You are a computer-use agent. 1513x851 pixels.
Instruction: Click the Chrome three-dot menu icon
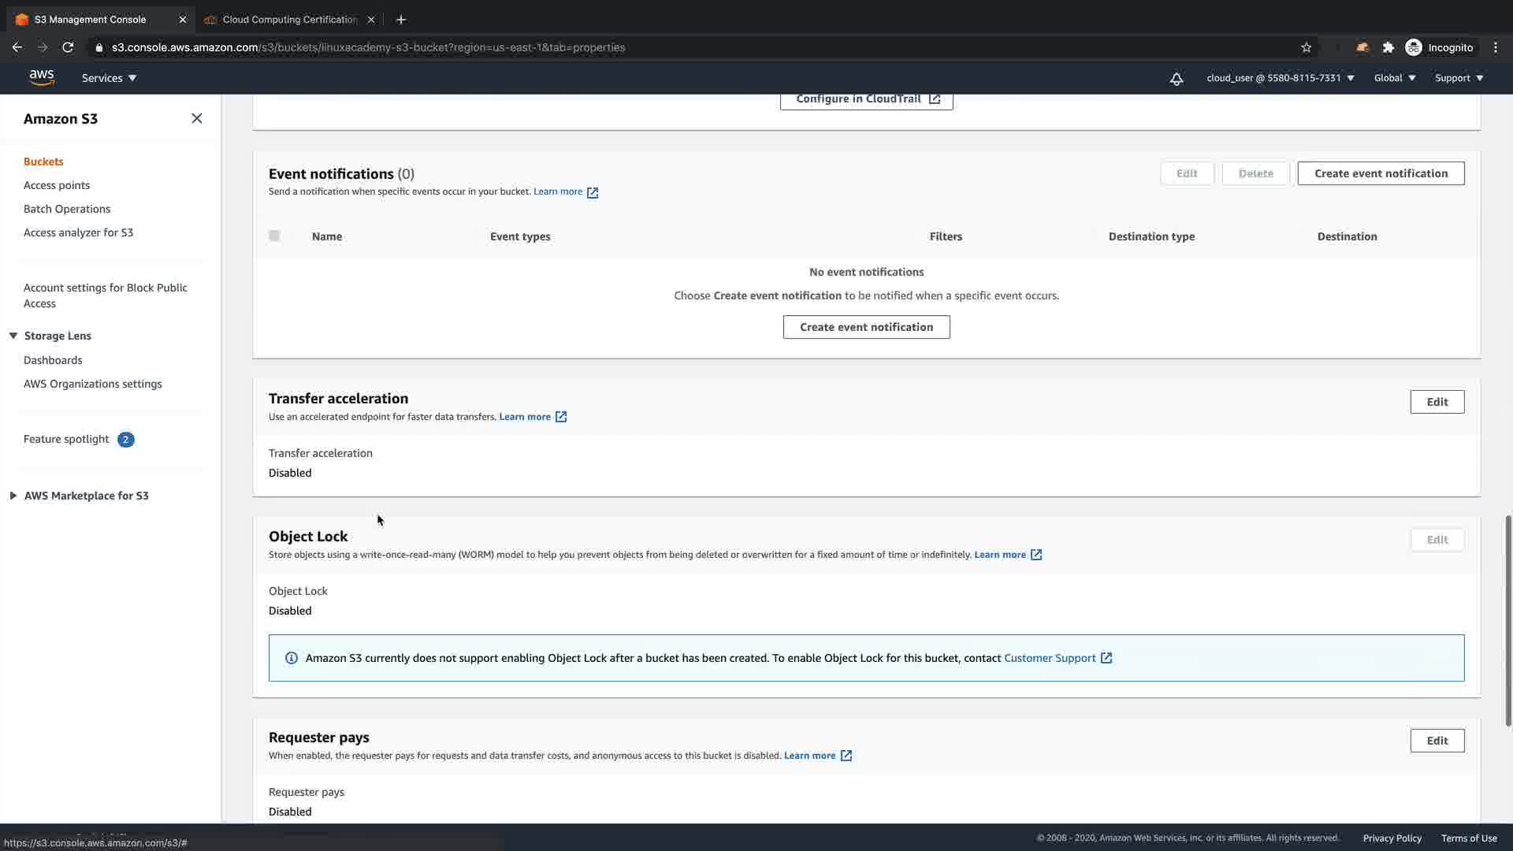[x=1495, y=47]
